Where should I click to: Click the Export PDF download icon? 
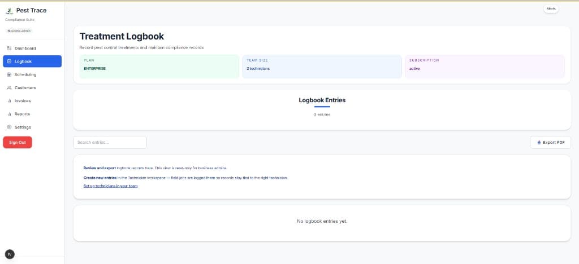pos(539,143)
